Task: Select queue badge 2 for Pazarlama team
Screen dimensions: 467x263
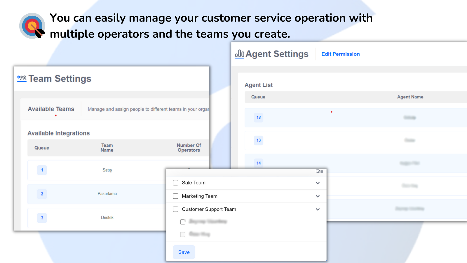Action: pyautogui.click(x=42, y=194)
